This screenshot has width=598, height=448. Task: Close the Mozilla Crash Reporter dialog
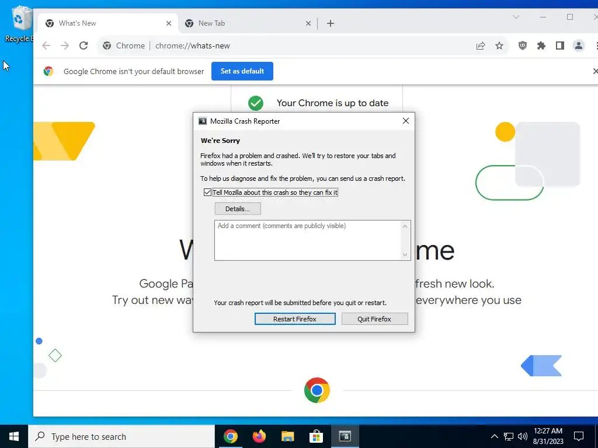(x=406, y=121)
